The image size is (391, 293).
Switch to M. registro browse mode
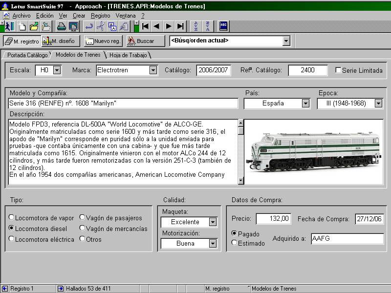coord(22,41)
